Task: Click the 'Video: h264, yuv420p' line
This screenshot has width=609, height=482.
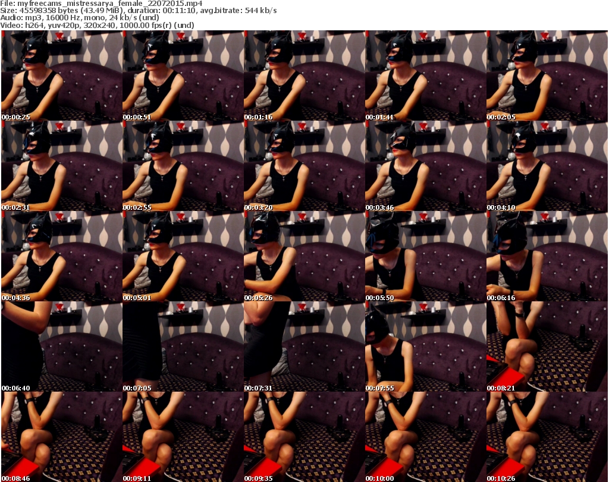Action: pos(97,25)
